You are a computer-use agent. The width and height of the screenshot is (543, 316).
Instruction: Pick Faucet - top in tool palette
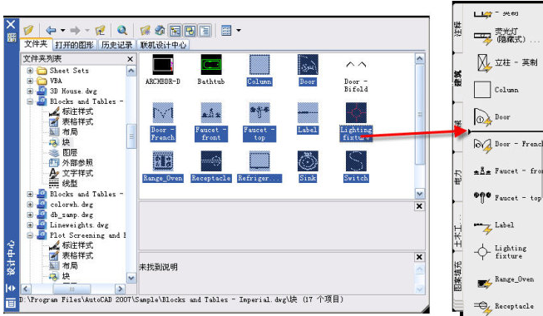(507, 198)
